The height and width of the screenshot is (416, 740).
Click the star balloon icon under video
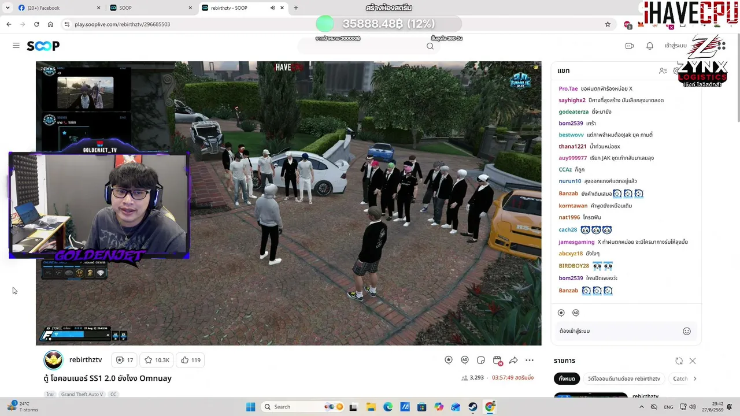(449, 360)
